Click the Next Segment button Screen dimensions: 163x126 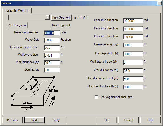coord(61,25)
